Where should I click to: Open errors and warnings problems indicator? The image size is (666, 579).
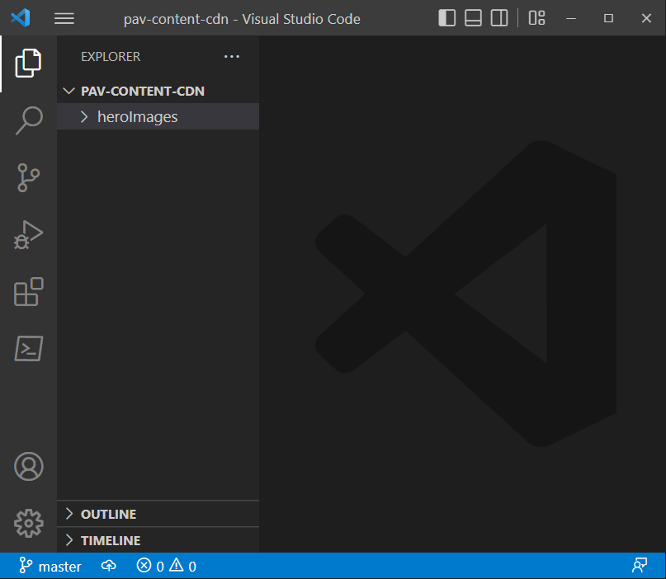point(166,567)
